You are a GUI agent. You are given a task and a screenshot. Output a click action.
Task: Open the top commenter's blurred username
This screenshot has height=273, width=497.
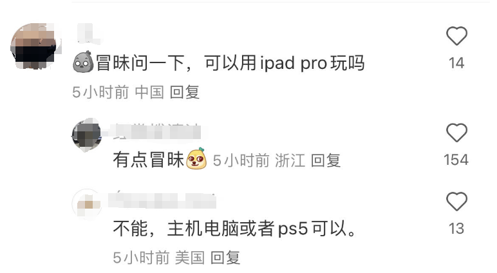pyautogui.click(x=89, y=33)
